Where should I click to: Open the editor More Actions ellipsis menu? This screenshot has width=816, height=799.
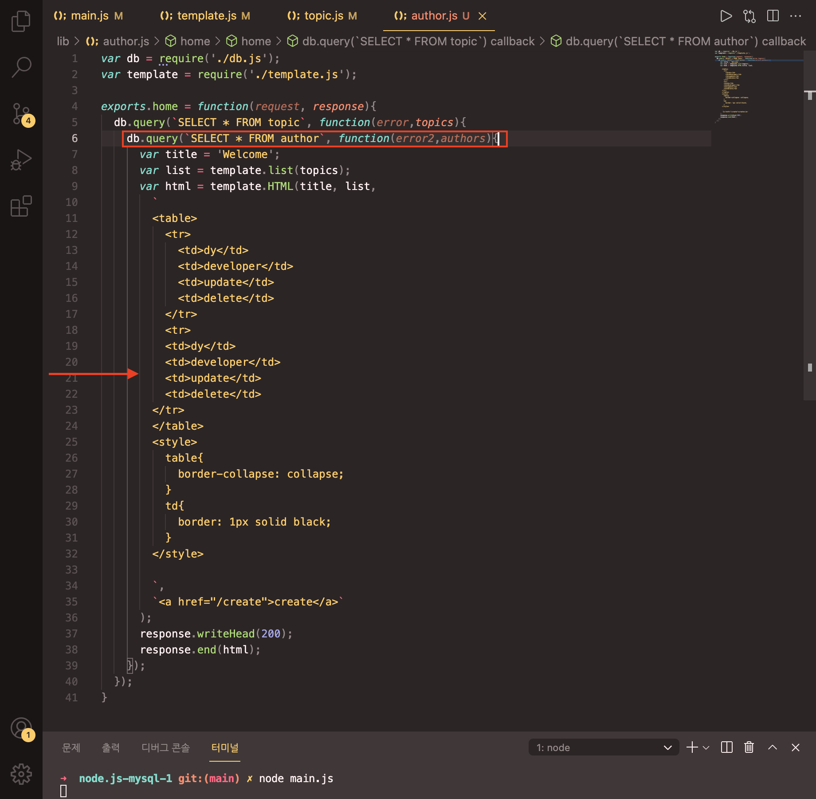coord(796,16)
